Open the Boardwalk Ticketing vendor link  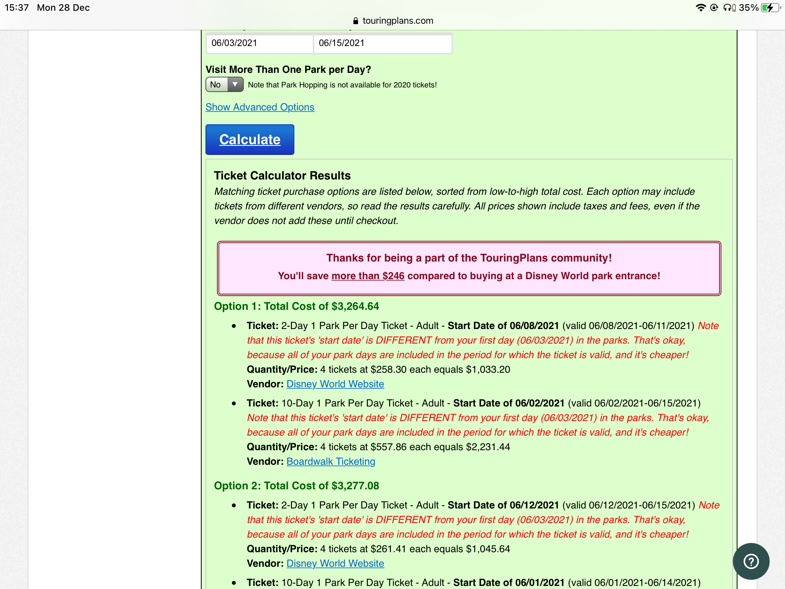tap(330, 461)
